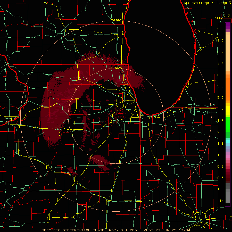This screenshot has width=232, height=232.
Task: Click the 9.0 value on the color scale
Action: tap(220, 40)
